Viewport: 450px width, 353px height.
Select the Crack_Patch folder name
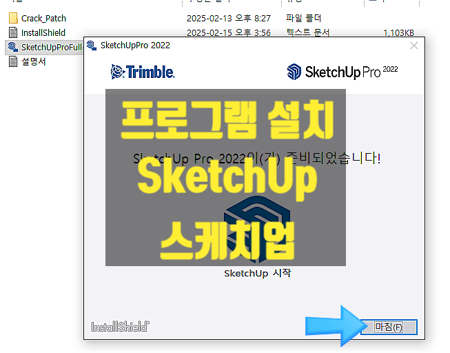43,19
